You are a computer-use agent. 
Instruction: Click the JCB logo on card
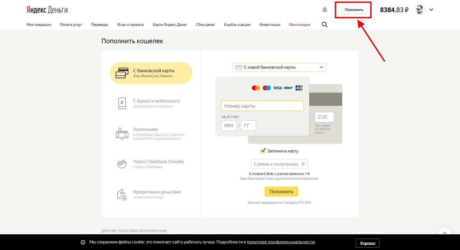tap(299, 88)
